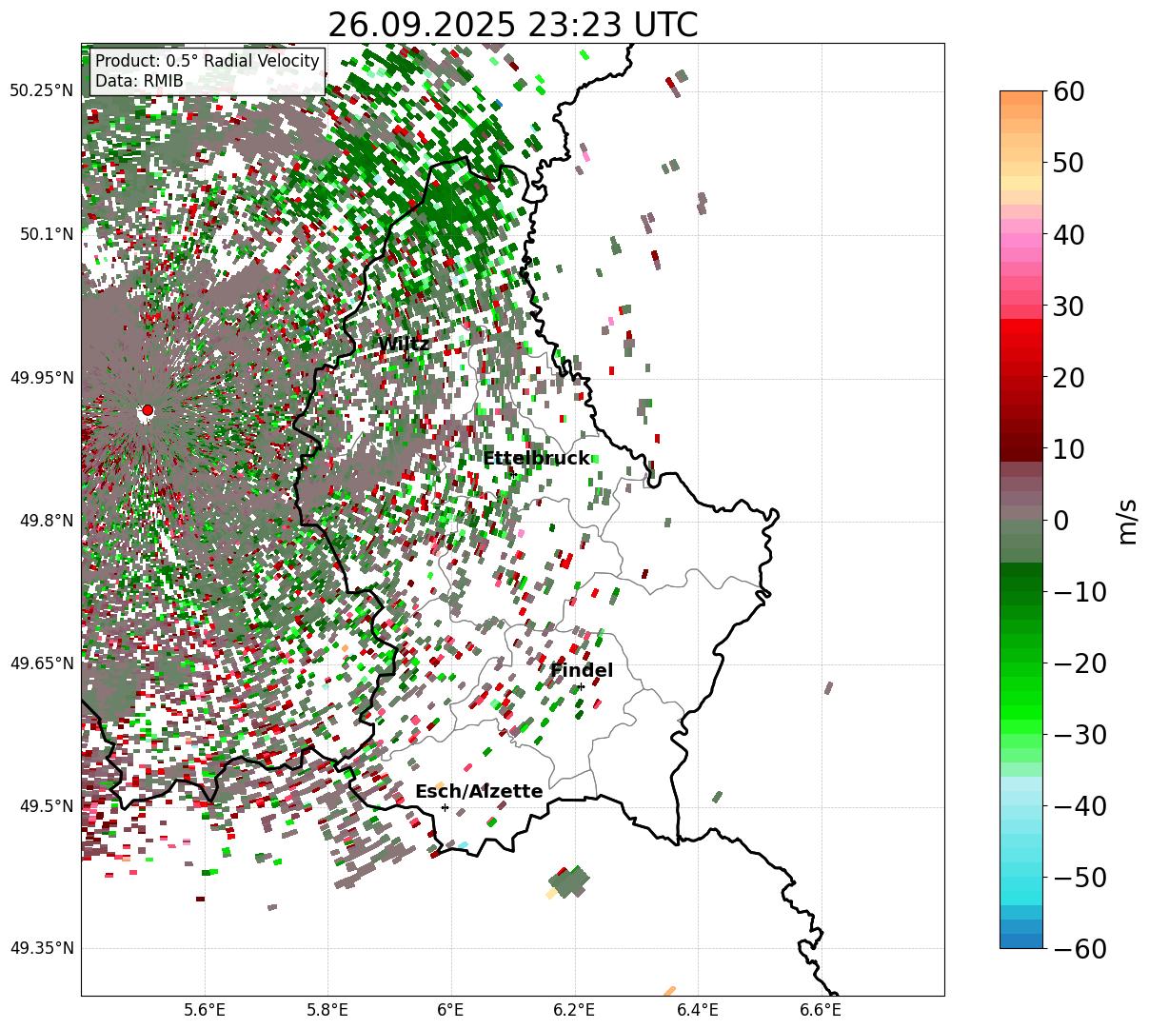Click the 49.35°N latitude tick label

(41, 948)
